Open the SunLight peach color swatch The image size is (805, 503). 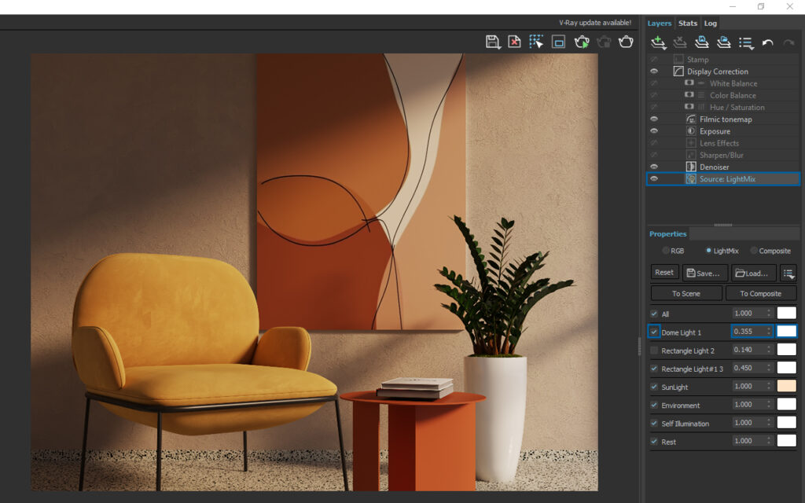[786, 386]
